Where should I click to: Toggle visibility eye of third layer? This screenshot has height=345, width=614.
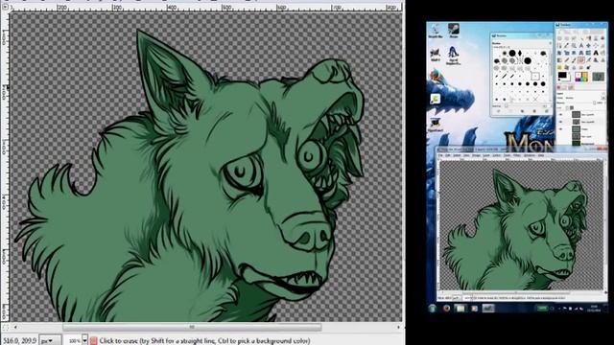click(x=560, y=129)
